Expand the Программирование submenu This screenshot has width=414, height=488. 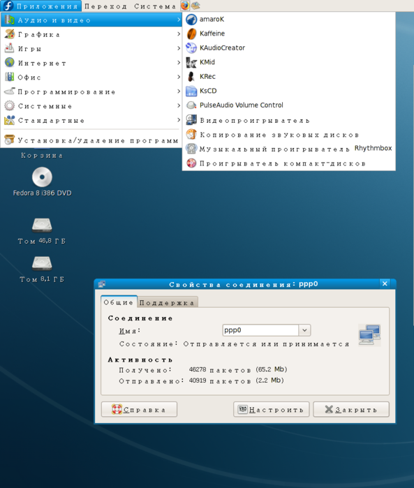91,91
